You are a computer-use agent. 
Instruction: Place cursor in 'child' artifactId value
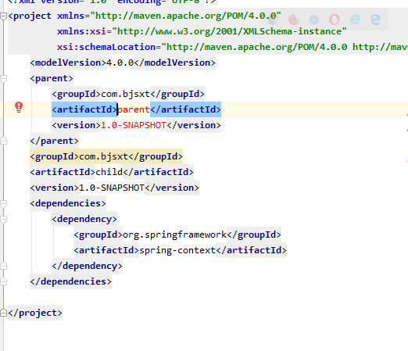[x=109, y=172]
